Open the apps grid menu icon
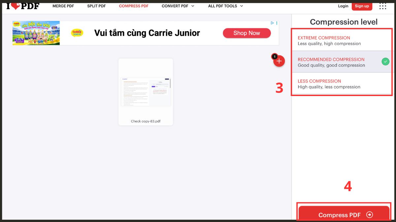Screen dimensions: 396x222 click(383, 6)
